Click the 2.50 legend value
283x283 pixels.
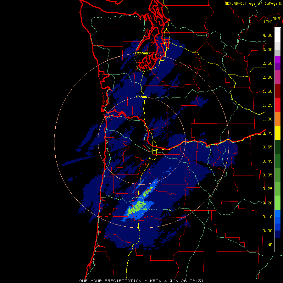pos(268,63)
